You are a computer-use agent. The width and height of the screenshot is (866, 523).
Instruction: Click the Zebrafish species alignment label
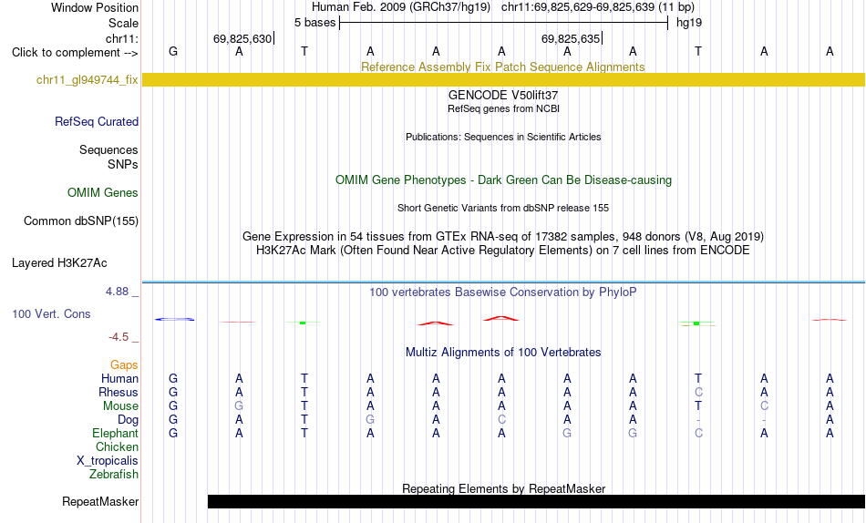[114, 474]
